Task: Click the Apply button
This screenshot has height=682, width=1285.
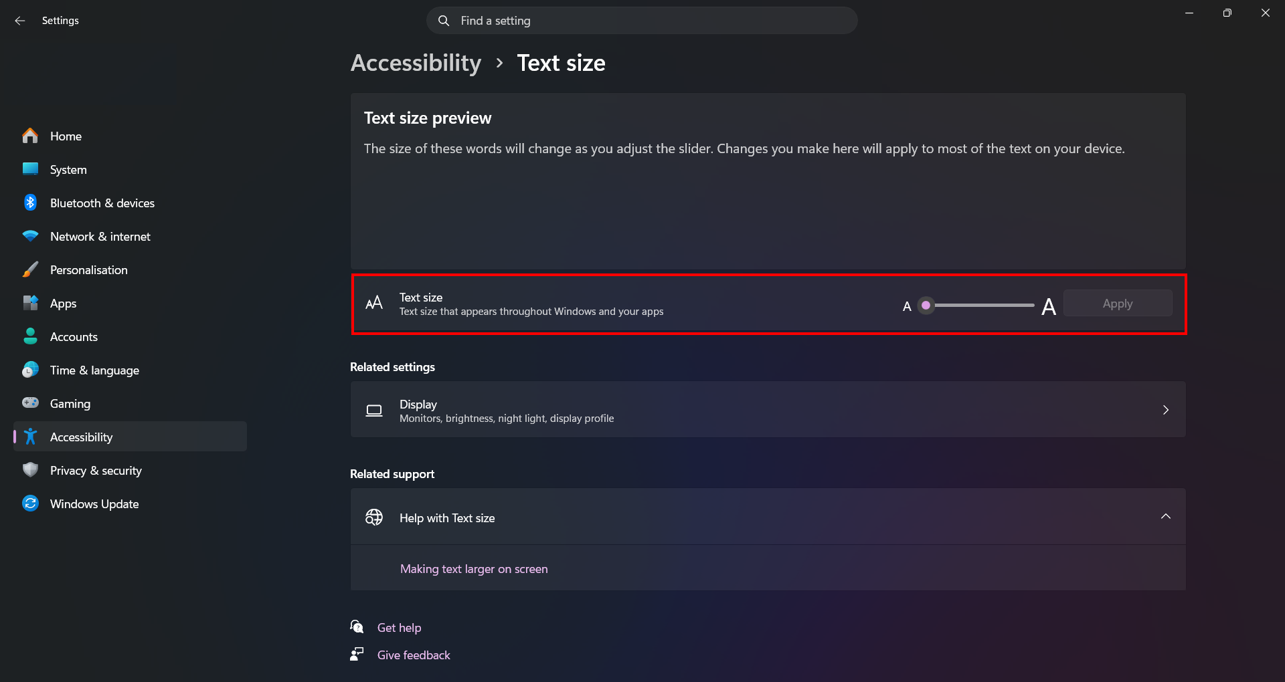Action: 1118,304
